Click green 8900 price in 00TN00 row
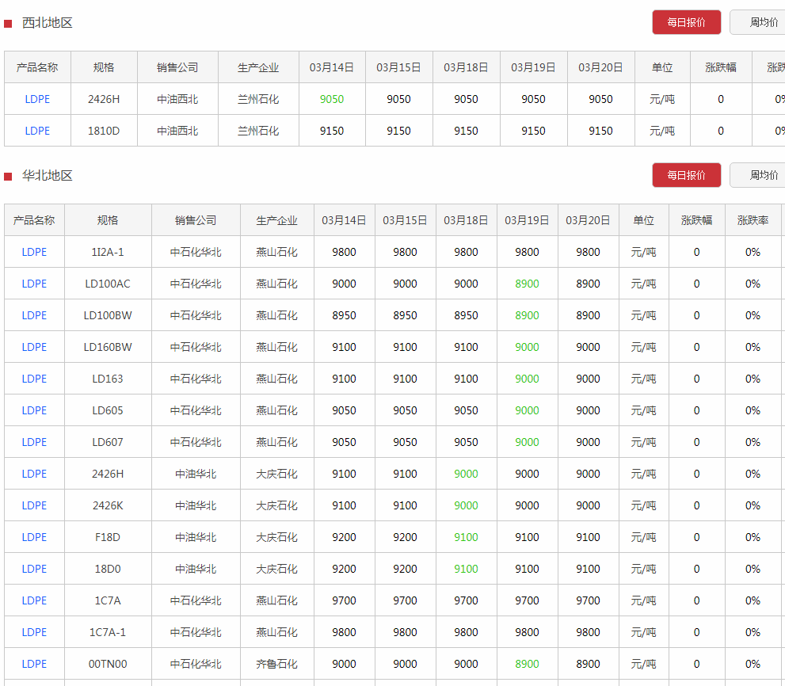Image resolution: width=785 pixels, height=686 pixels. tap(528, 664)
